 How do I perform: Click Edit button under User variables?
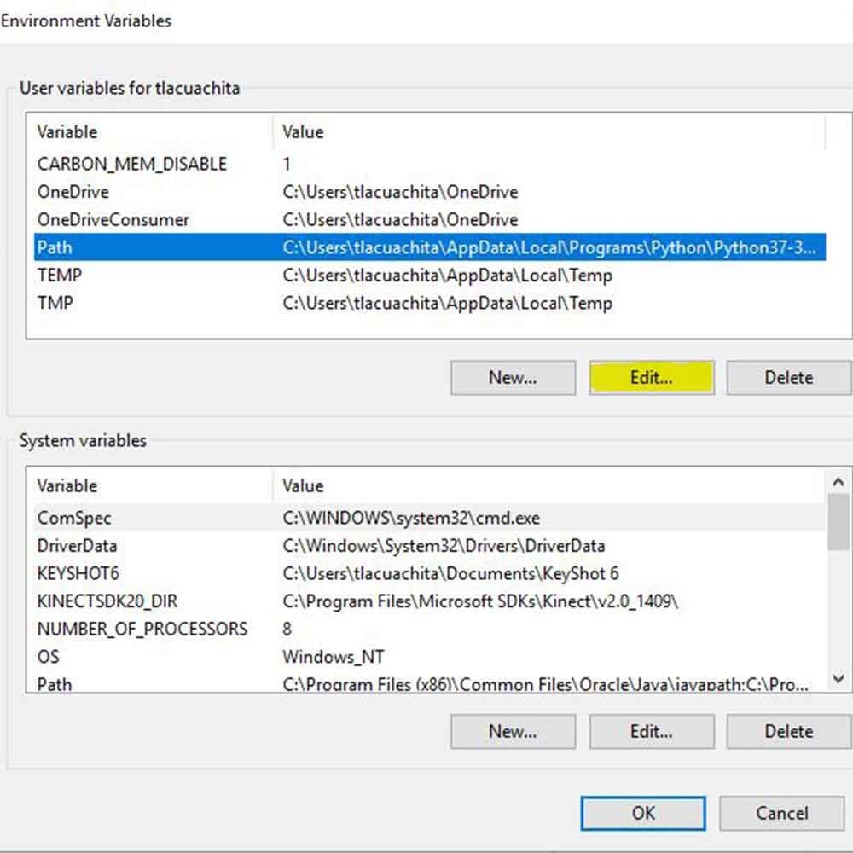(651, 377)
